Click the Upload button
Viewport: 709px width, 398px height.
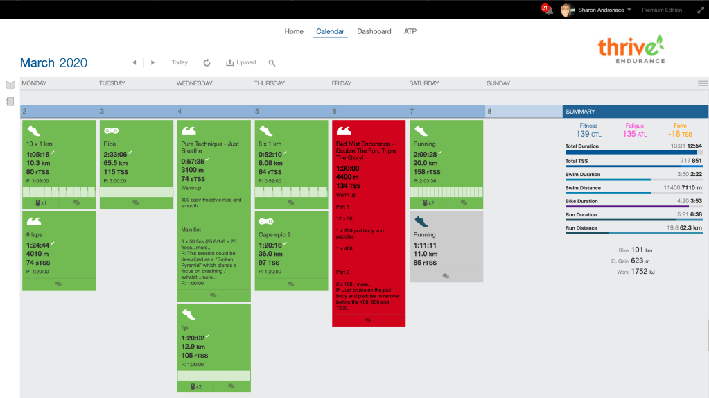click(x=241, y=62)
